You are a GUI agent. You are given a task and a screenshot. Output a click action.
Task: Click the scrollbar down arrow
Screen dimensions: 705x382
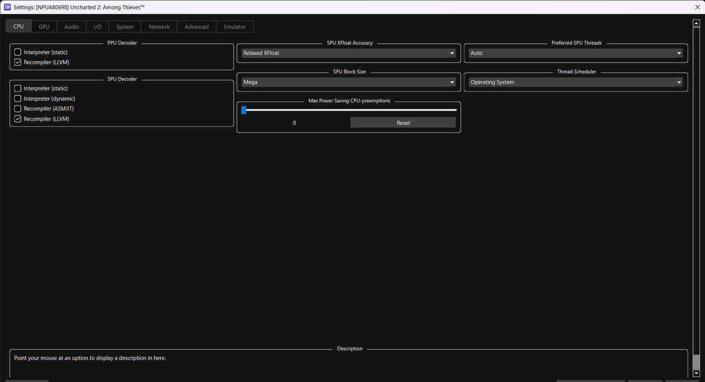click(x=696, y=374)
